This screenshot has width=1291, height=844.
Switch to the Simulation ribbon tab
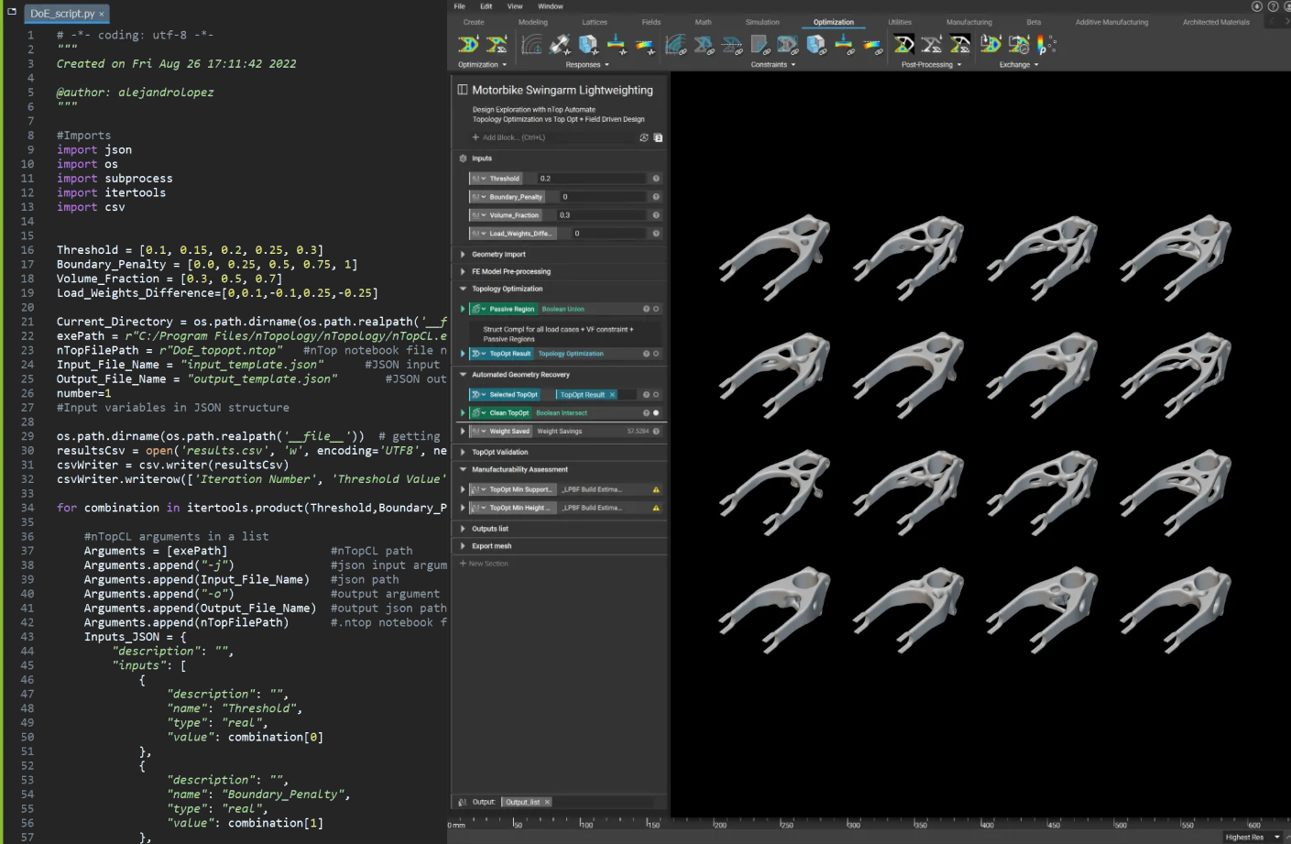coord(761,22)
